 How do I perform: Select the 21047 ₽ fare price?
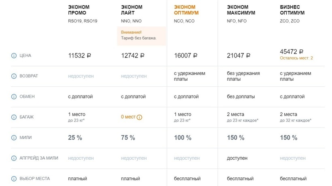tap(238, 56)
